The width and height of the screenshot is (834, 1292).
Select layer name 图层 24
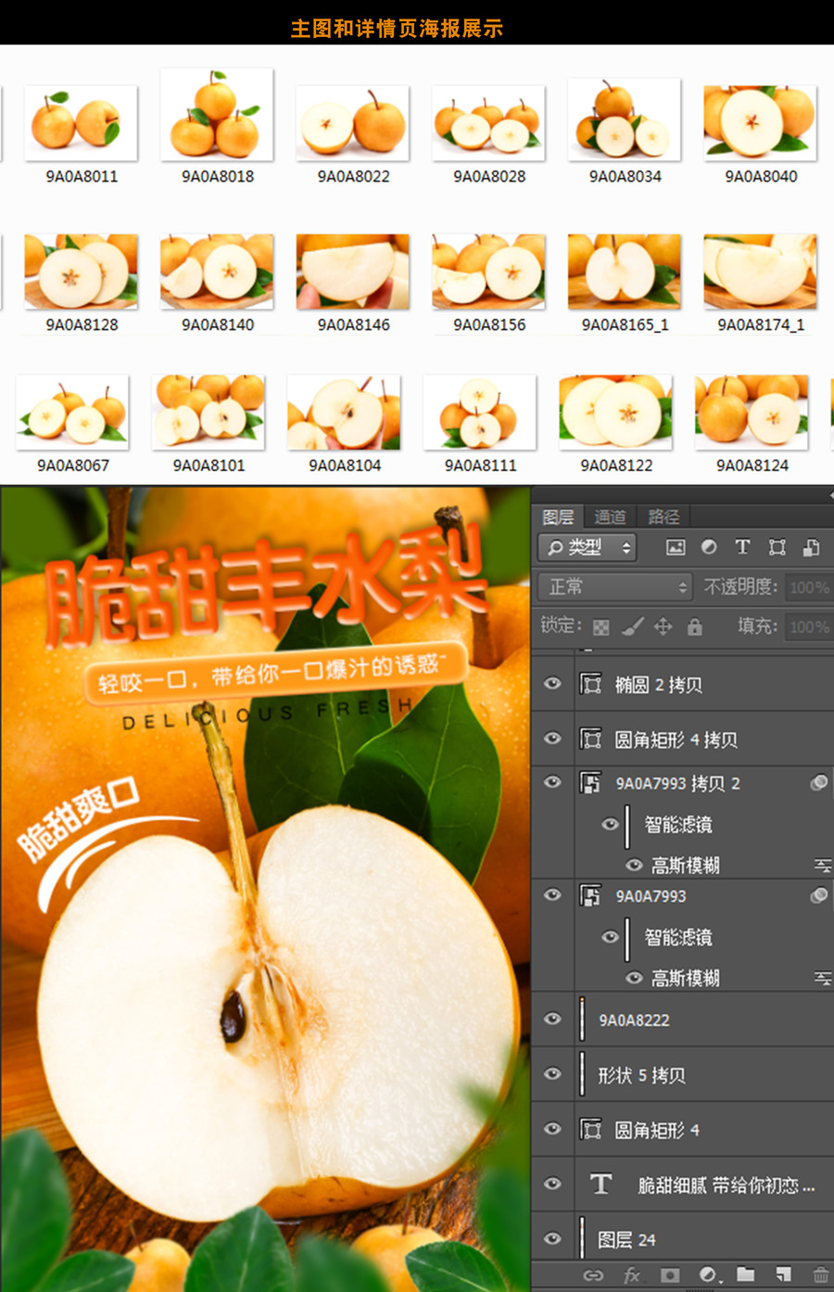point(627,1240)
